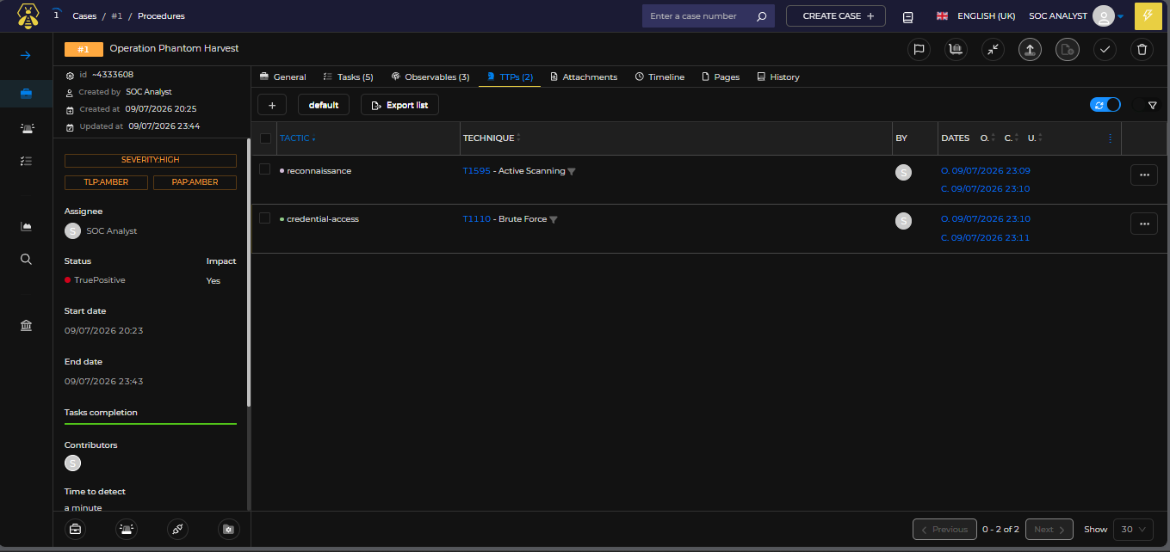Sort by the TACTIC column
This screenshot has height=552, width=1170.
pos(297,138)
